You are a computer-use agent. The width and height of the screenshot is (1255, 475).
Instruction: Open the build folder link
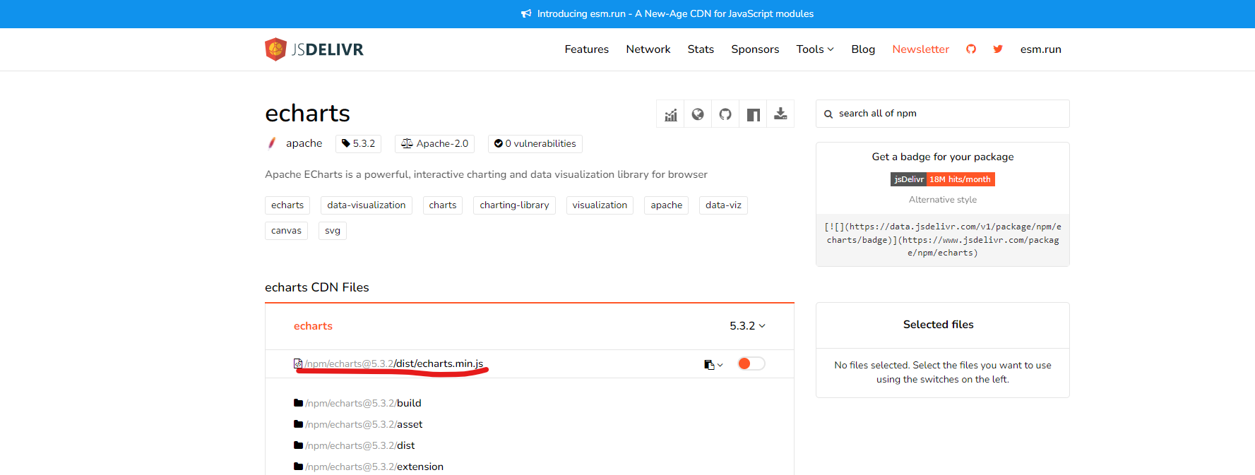click(x=363, y=403)
